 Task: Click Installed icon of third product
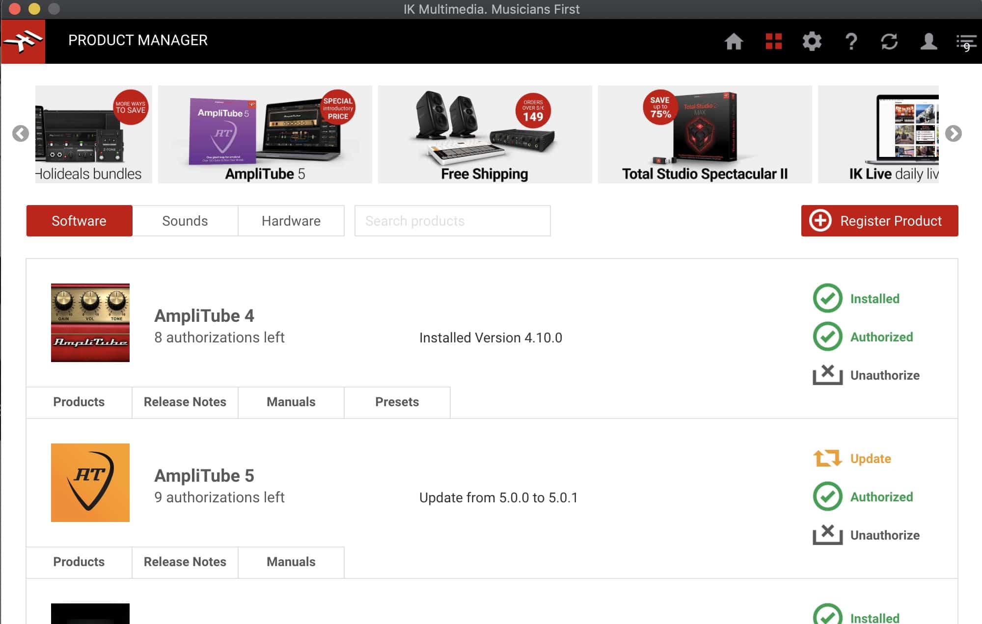point(828,614)
